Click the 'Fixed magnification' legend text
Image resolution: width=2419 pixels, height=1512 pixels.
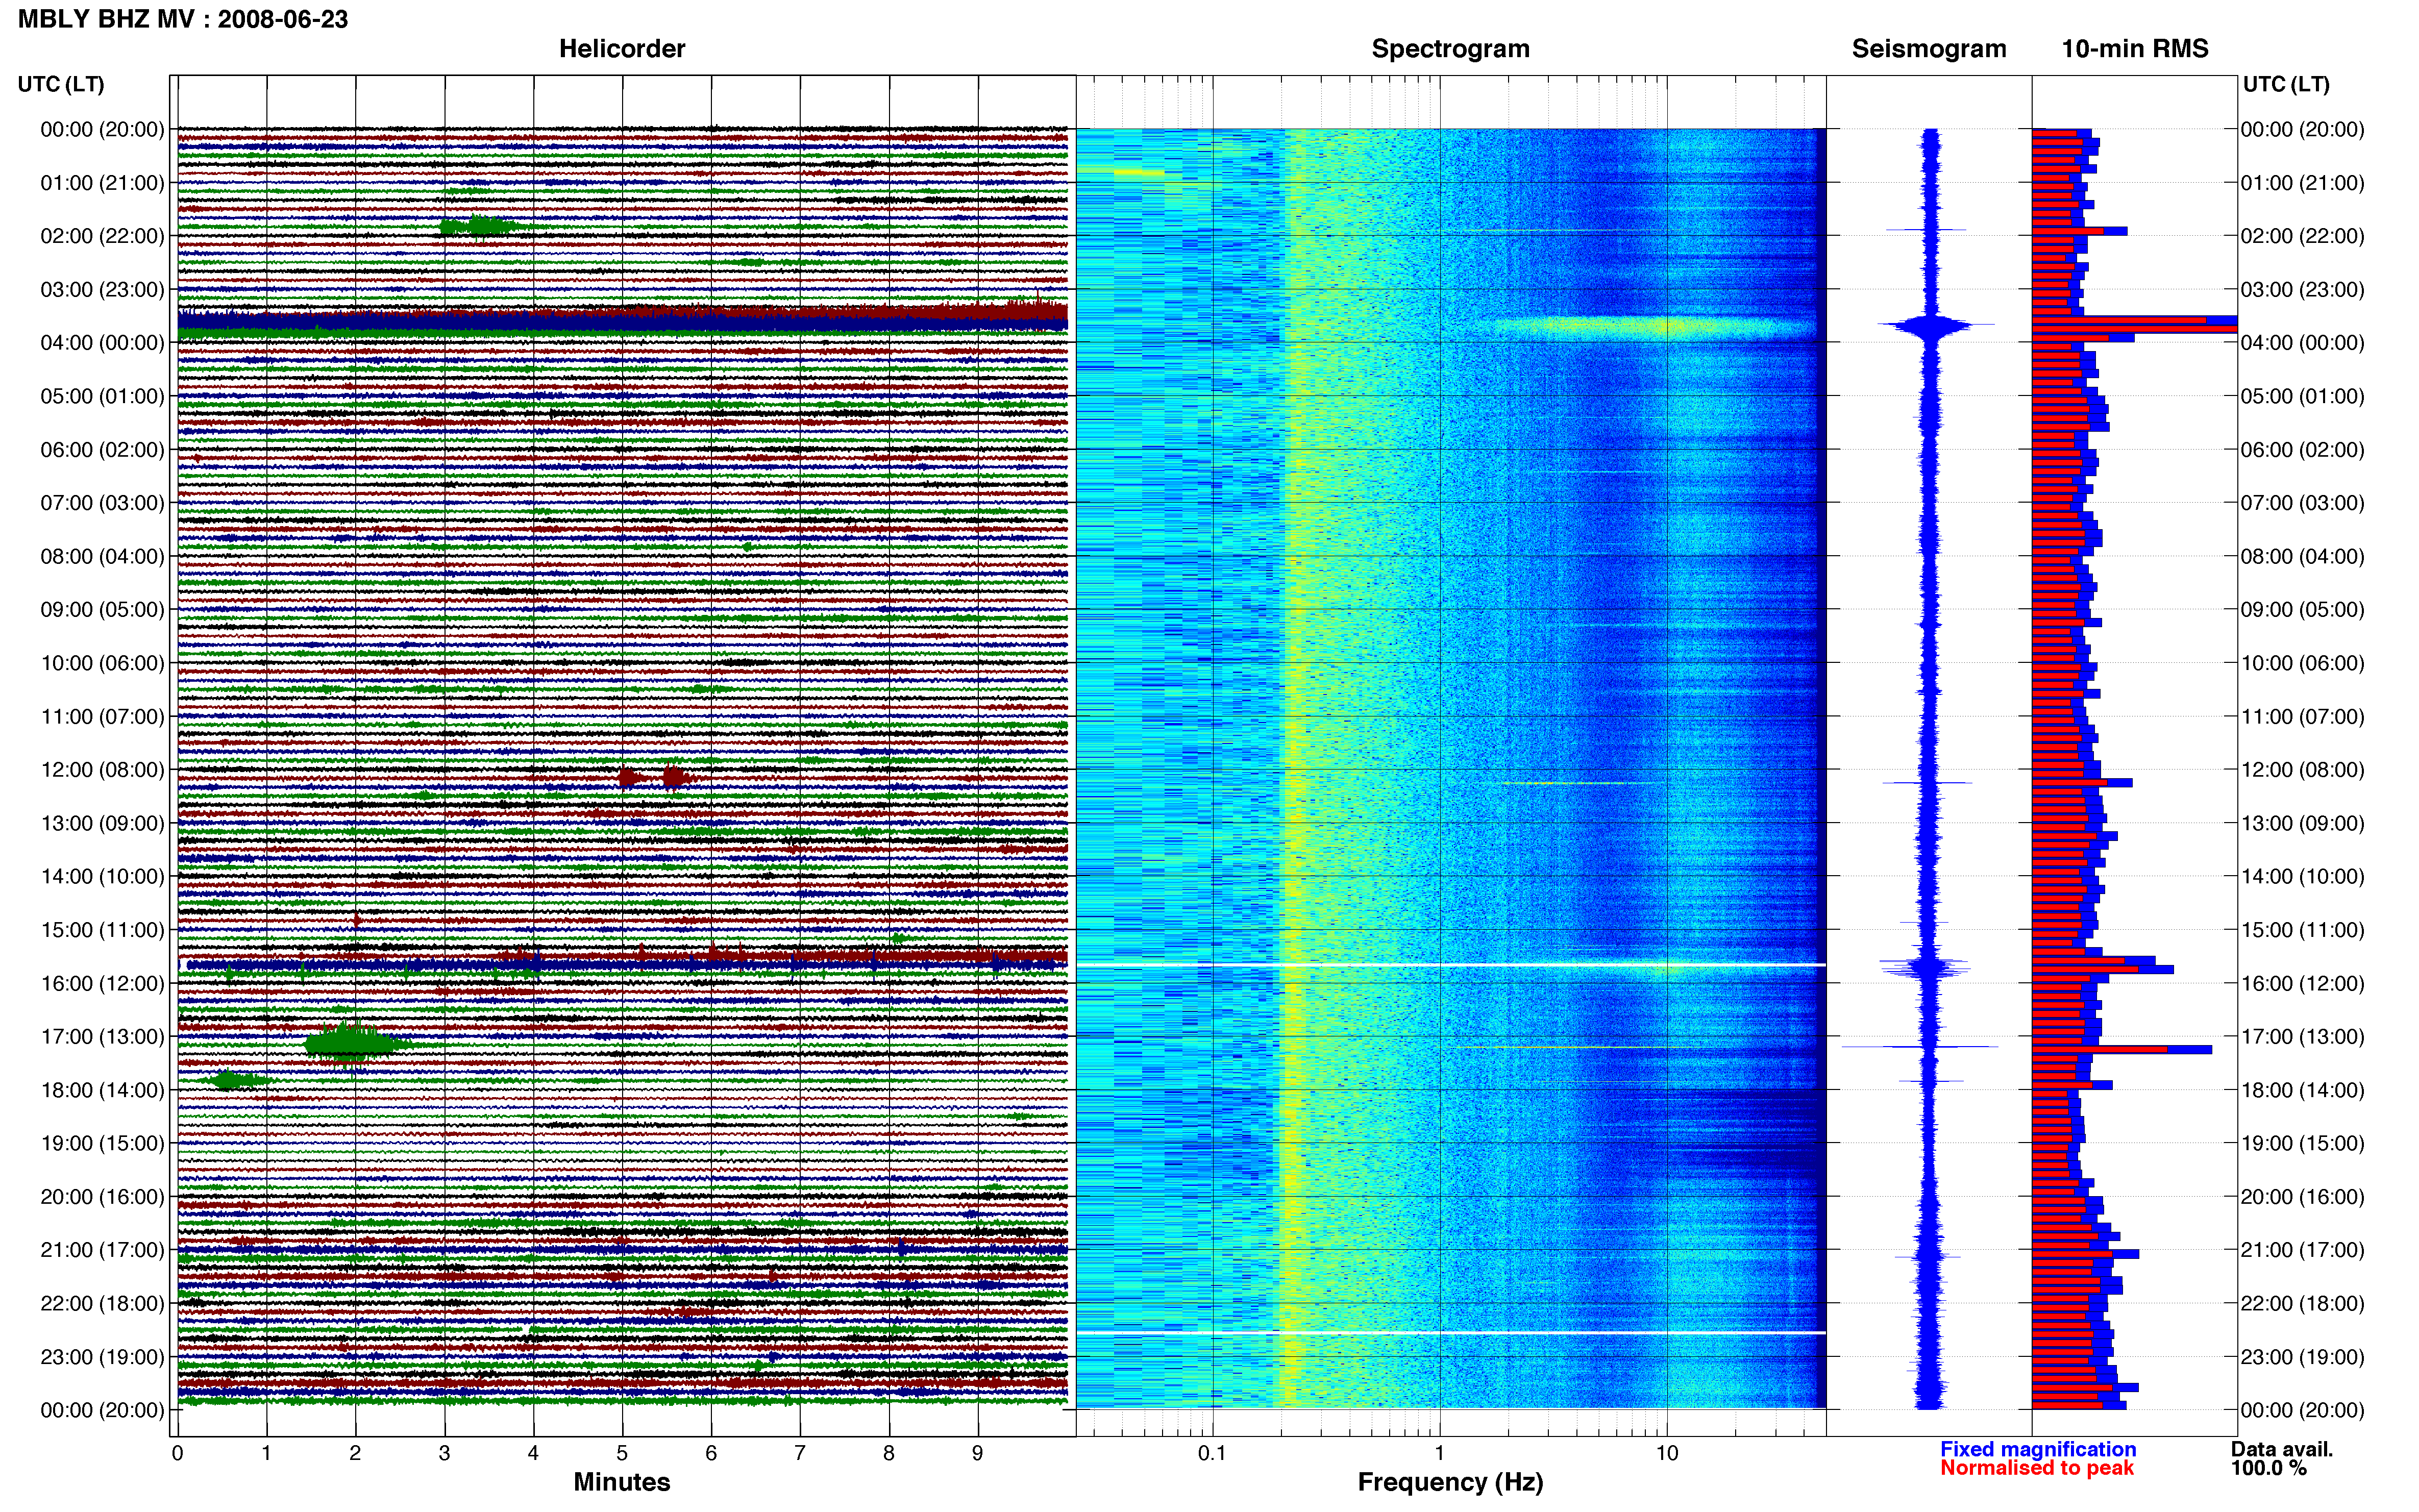pyautogui.click(x=2038, y=1449)
